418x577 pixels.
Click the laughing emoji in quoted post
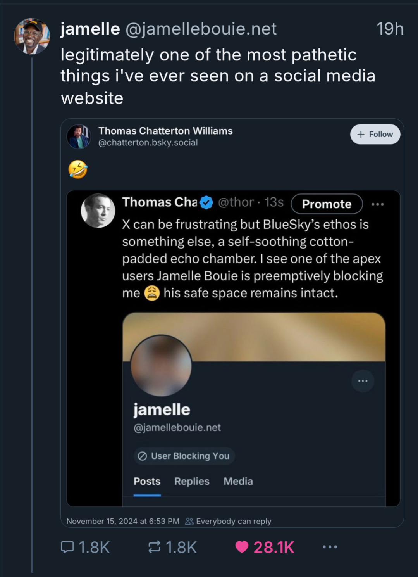[78, 169]
